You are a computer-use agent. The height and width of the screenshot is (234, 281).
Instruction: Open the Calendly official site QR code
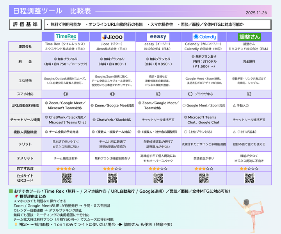pos(204,178)
